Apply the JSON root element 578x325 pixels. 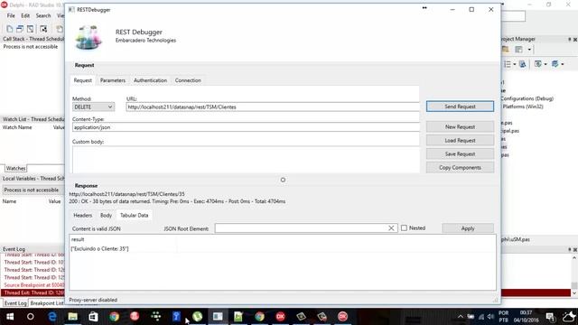point(468,228)
